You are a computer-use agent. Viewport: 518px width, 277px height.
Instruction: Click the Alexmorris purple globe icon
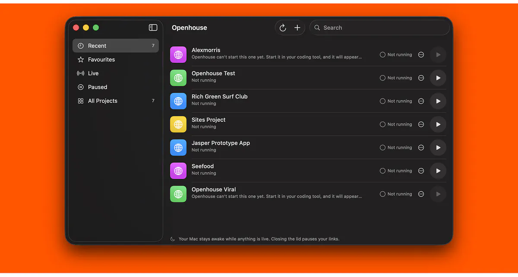178,55
